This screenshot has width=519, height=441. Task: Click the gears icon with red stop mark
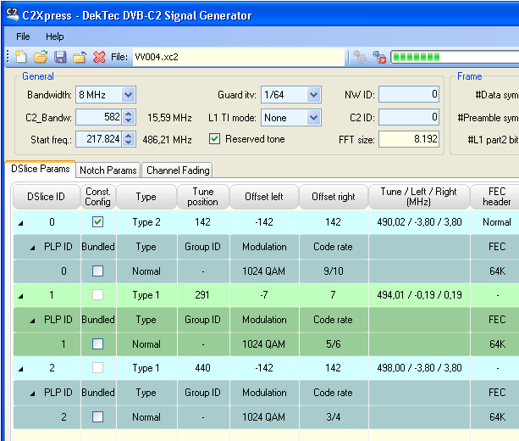(379, 57)
